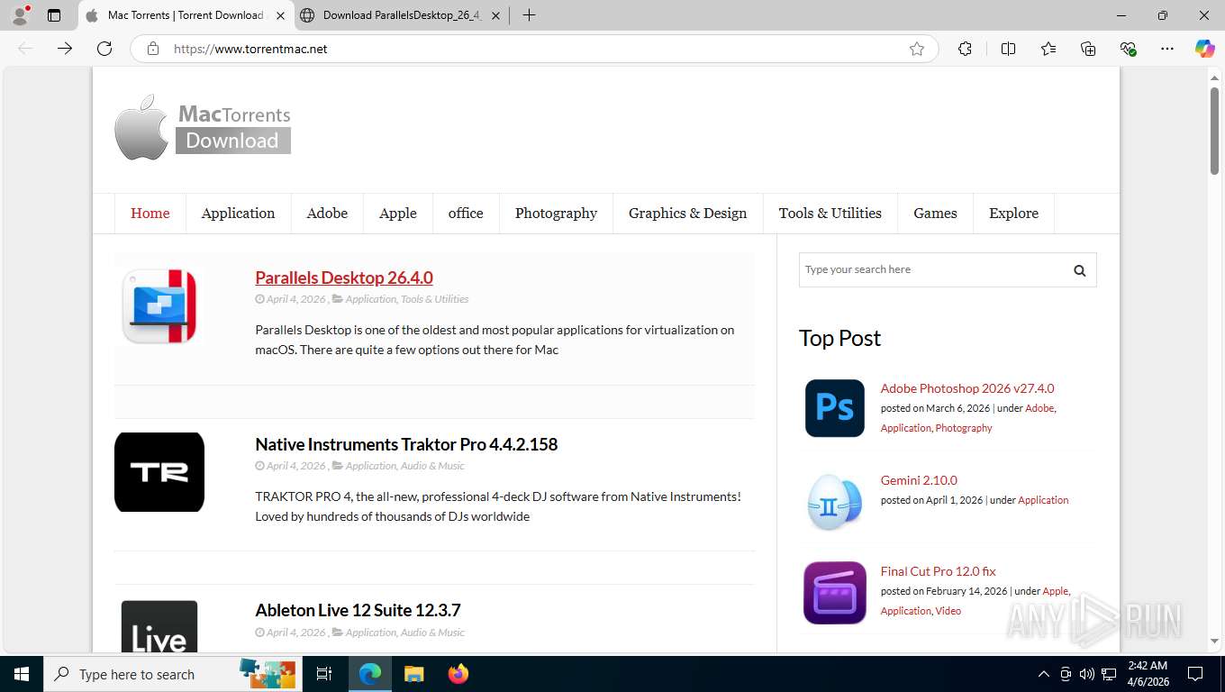Go forward with the browser forward arrow
1225x692 pixels.
tap(65, 49)
